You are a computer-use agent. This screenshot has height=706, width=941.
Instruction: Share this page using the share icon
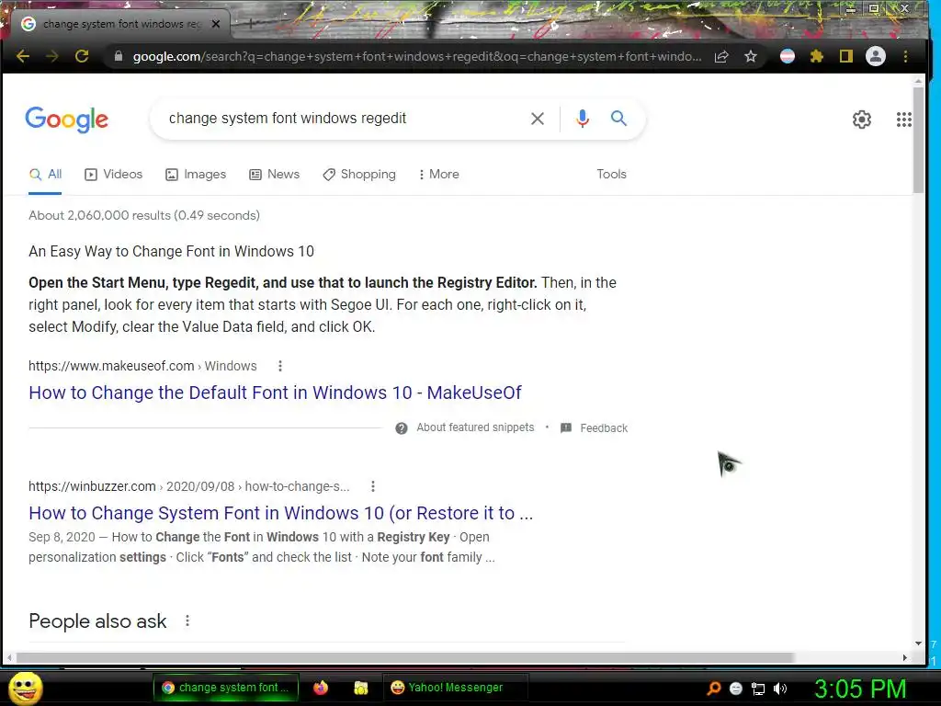(721, 56)
